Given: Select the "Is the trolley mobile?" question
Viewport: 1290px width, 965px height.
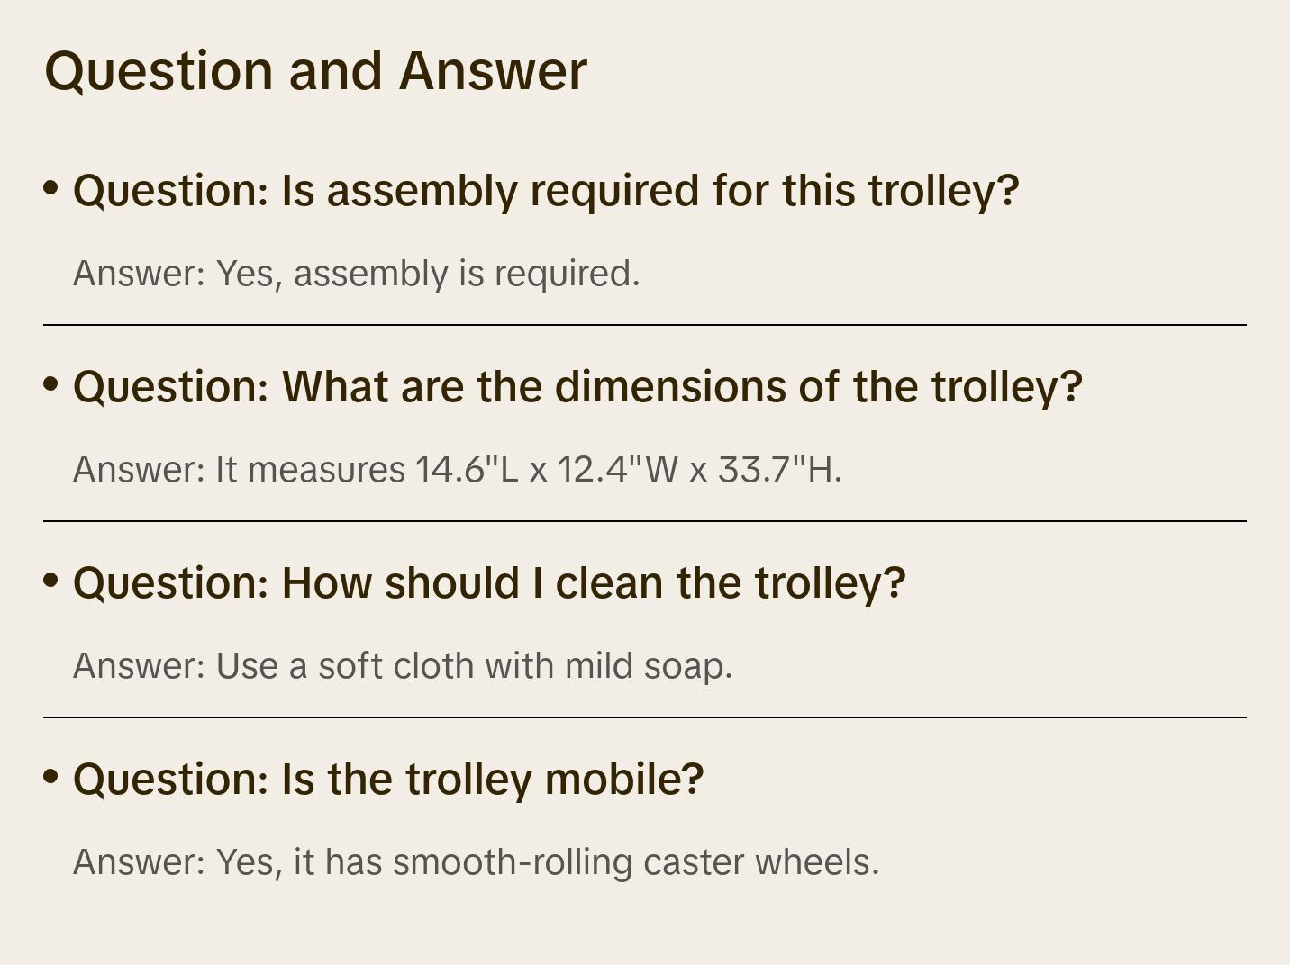Looking at the screenshot, I should point(388,780).
